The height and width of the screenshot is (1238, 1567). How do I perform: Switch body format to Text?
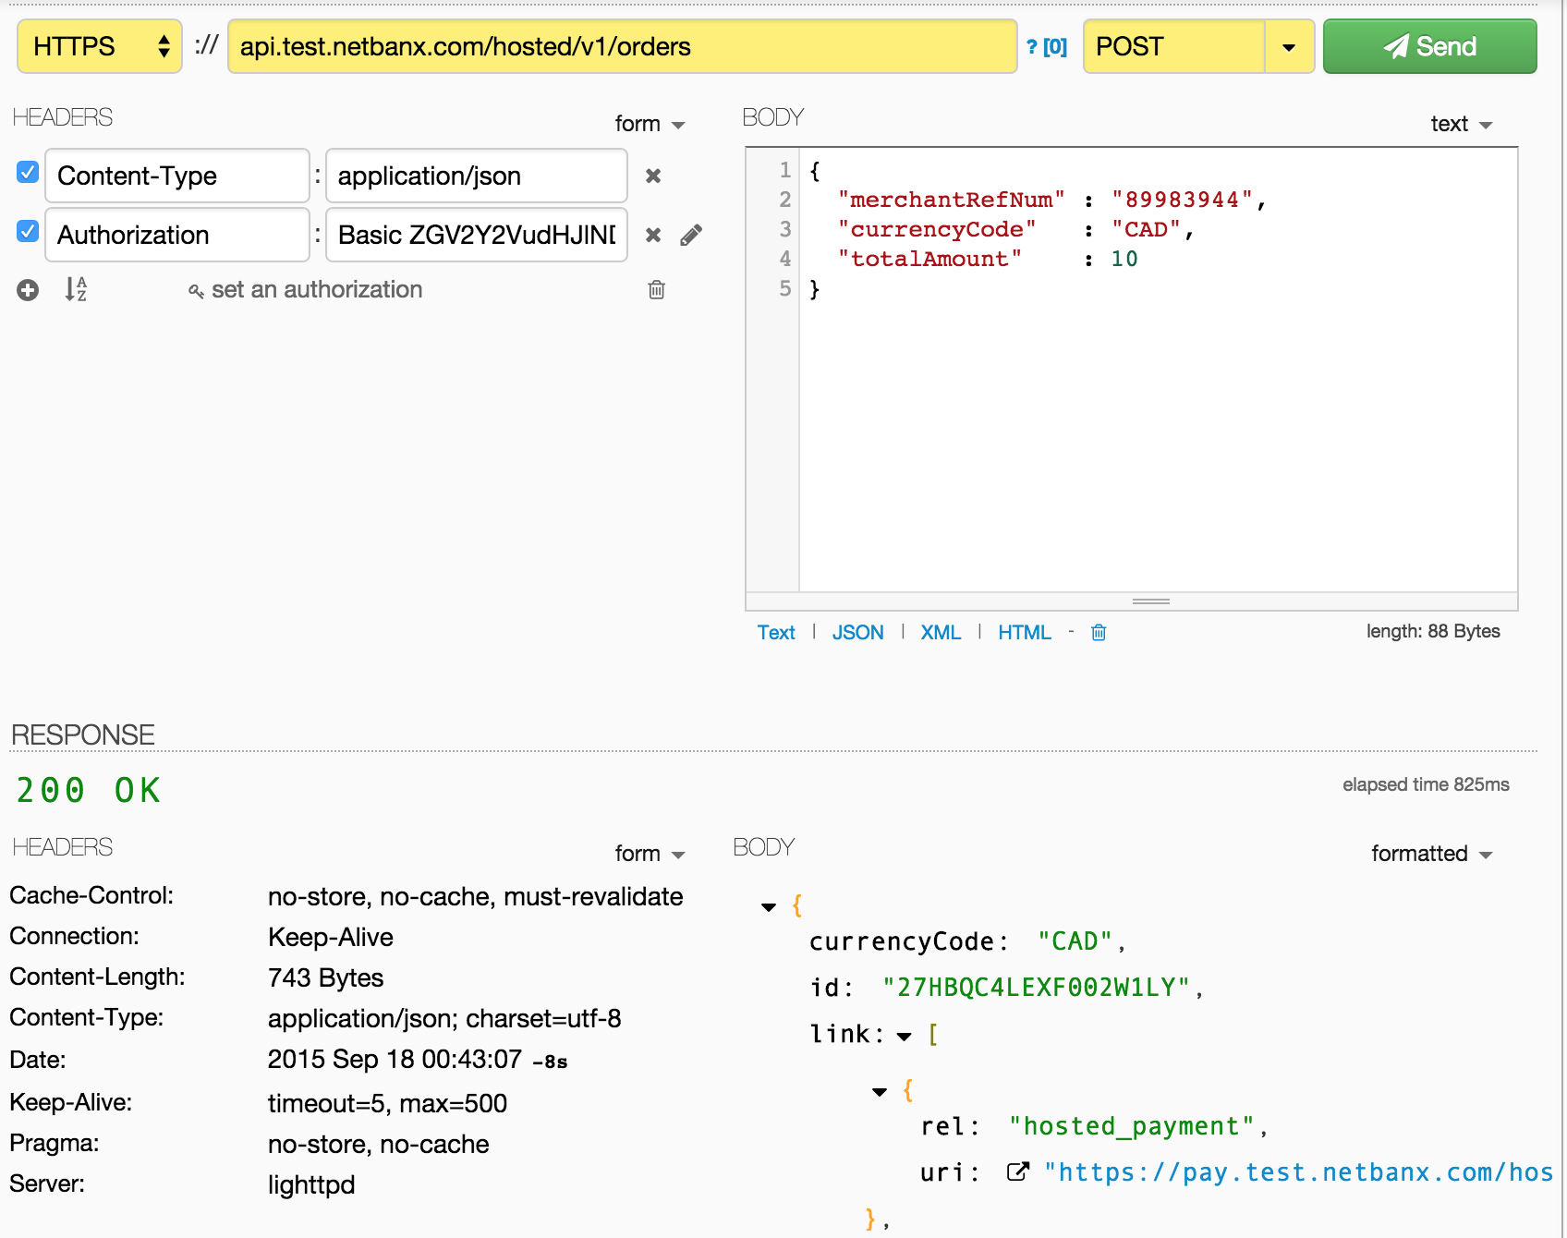click(x=776, y=633)
